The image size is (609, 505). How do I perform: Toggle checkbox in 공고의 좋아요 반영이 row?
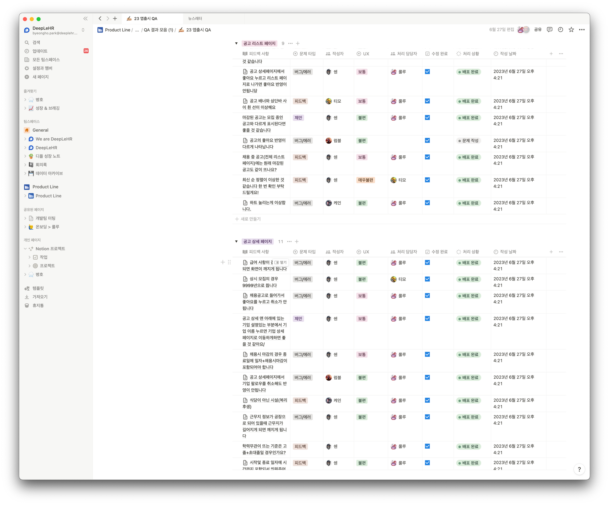click(427, 140)
